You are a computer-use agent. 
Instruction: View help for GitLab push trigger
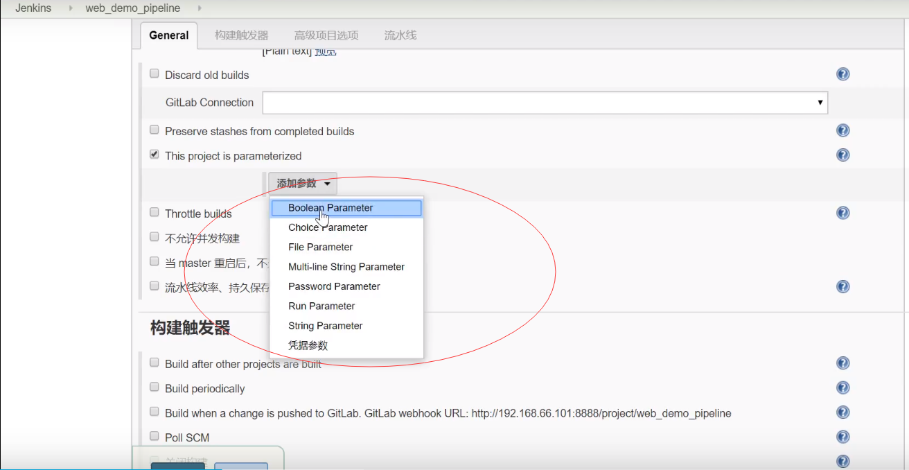(x=842, y=412)
